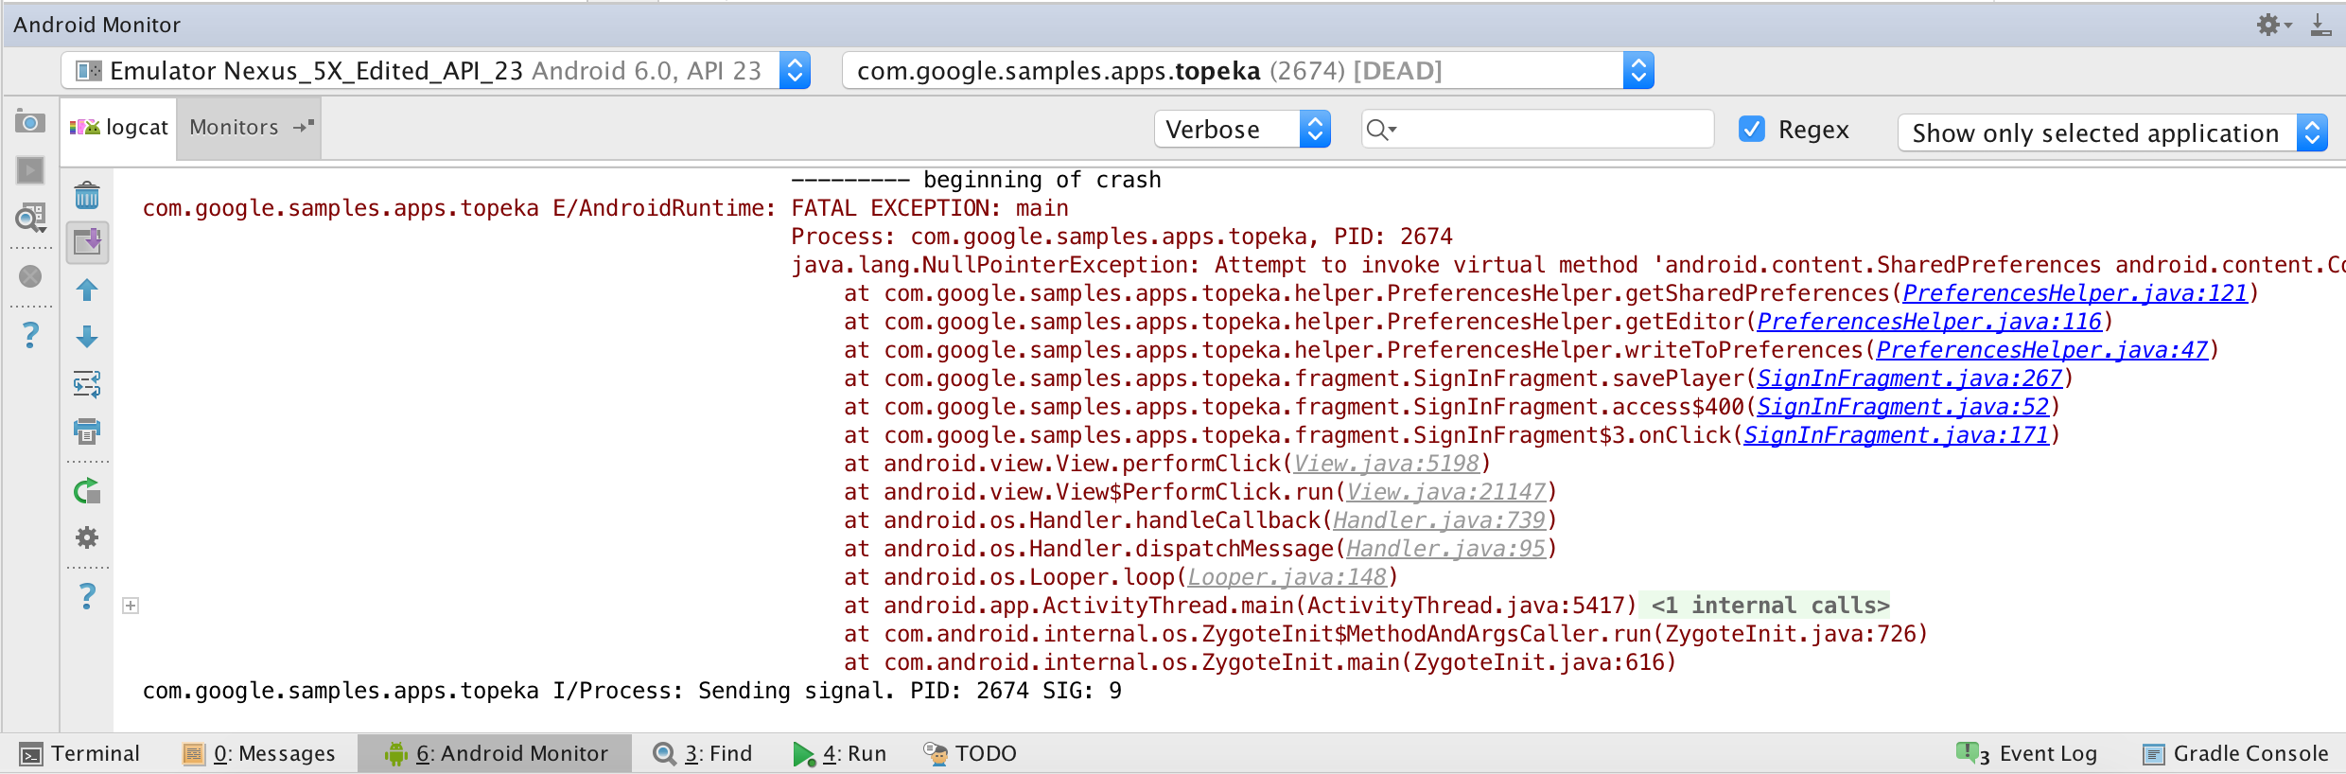Click the Process: topeka PID 2674 line
The width and height of the screenshot is (2346, 774).
(x=1122, y=237)
